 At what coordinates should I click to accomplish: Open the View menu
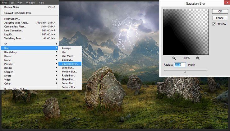click(x=20, y=2)
